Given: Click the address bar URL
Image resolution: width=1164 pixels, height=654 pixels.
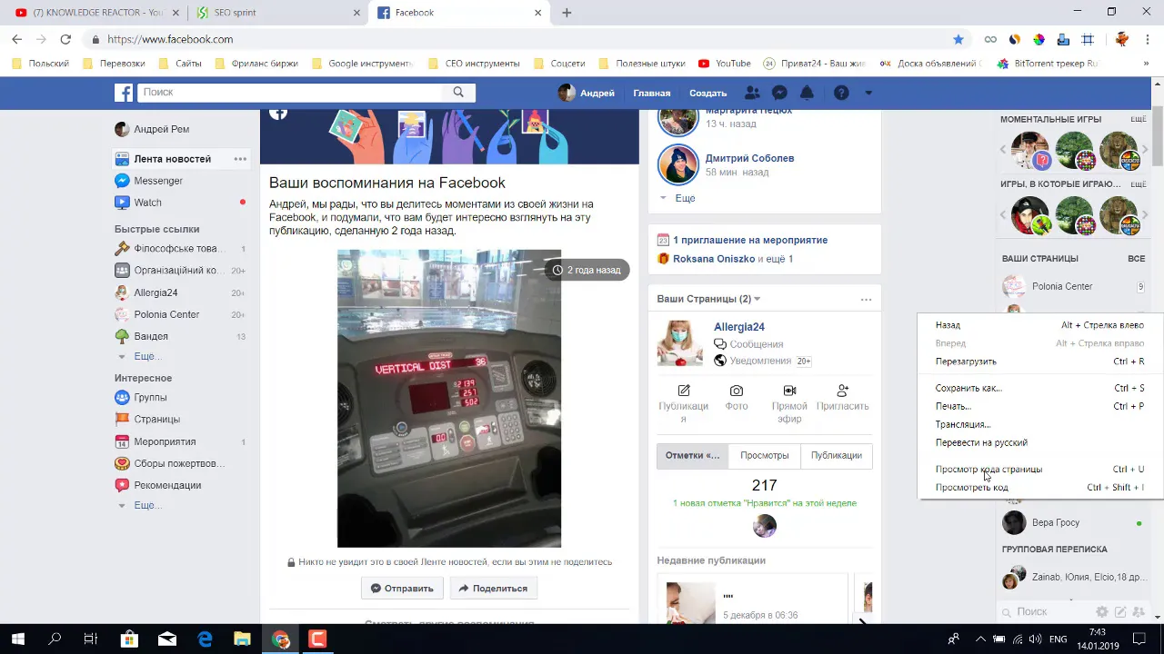Looking at the screenshot, I should 170,39.
